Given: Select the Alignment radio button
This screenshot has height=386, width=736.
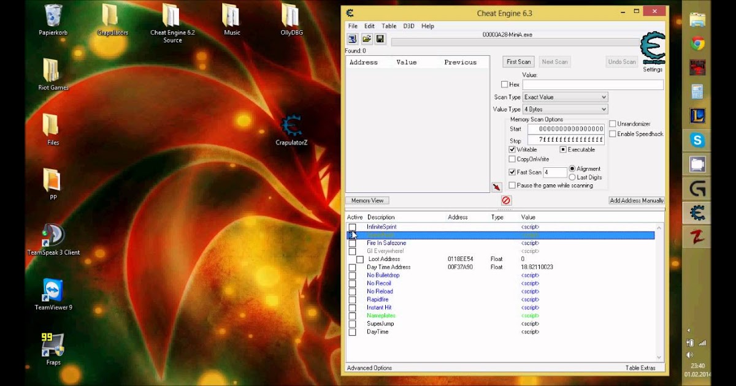Looking at the screenshot, I should (572, 168).
